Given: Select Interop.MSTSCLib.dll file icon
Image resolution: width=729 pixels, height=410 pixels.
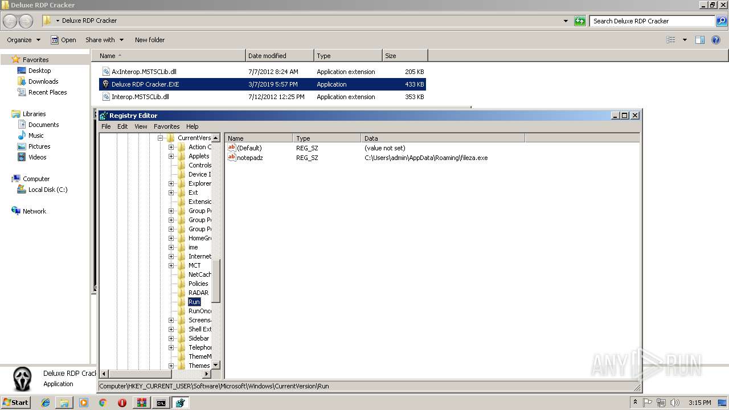Looking at the screenshot, I should (106, 97).
